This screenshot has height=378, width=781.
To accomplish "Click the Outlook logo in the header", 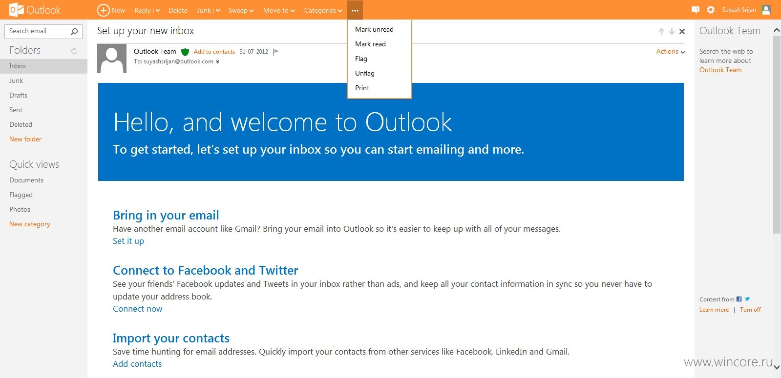I will coord(35,10).
